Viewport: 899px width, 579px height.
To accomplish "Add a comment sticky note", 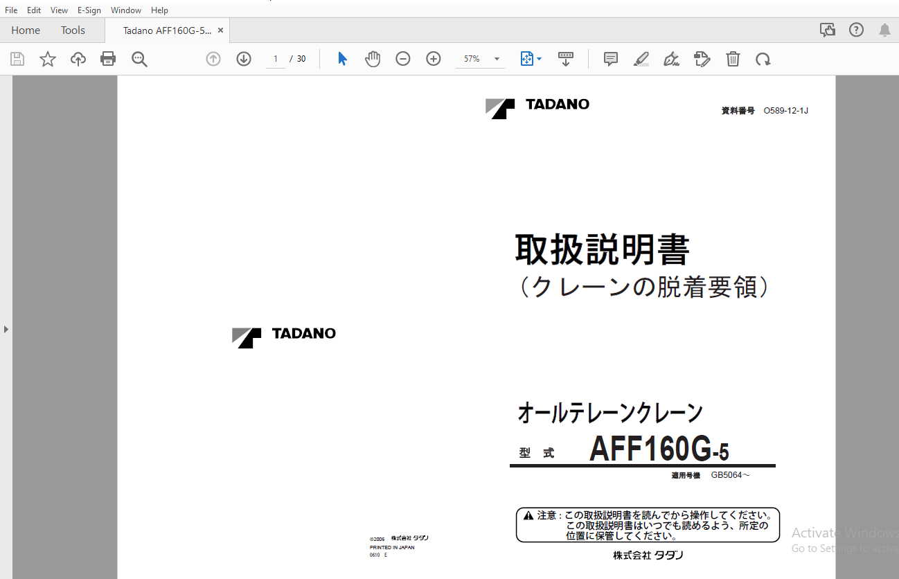I will point(611,59).
